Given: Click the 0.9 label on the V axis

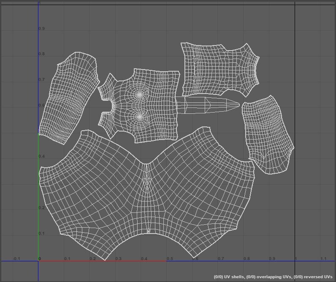Looking at the screenshot, I should pyautogui.click(x=42, y=29).
